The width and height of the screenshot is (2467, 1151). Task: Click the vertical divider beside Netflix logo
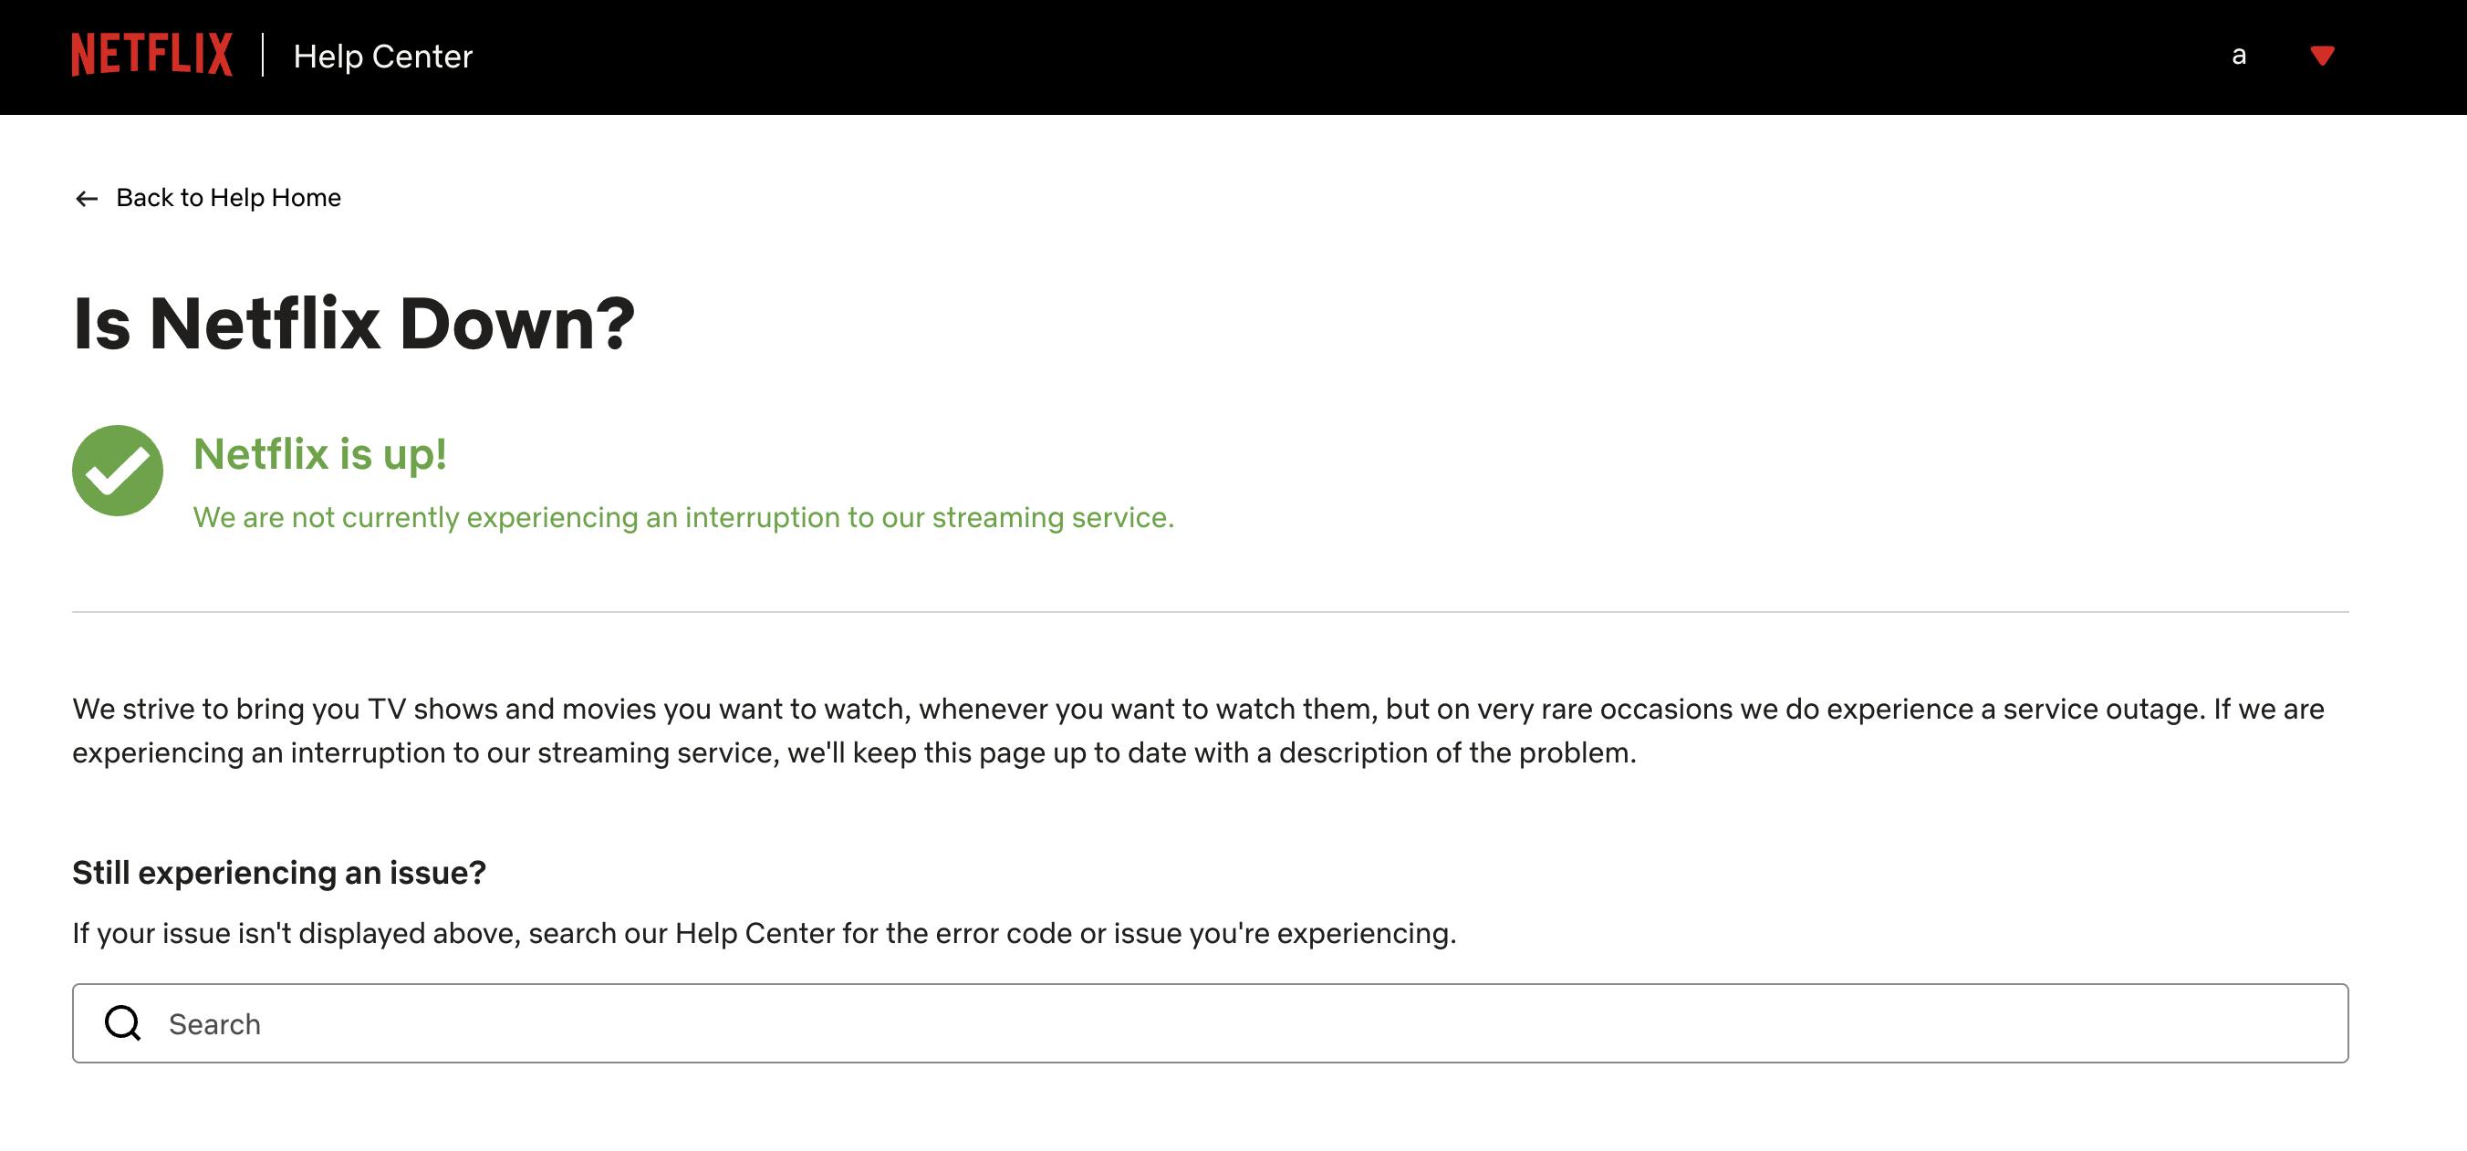click(x=263, y=55)
